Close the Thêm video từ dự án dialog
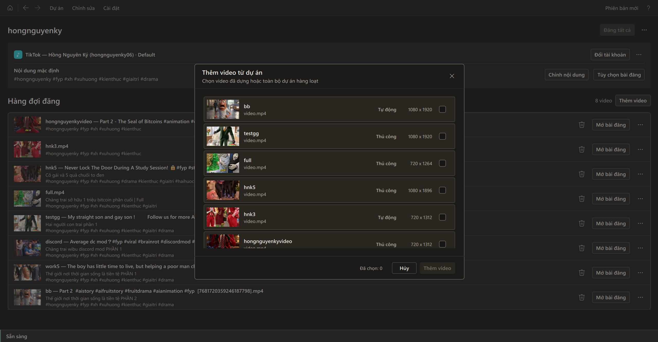The height and width of the screenshot is (342, 658). pos(452,76)
